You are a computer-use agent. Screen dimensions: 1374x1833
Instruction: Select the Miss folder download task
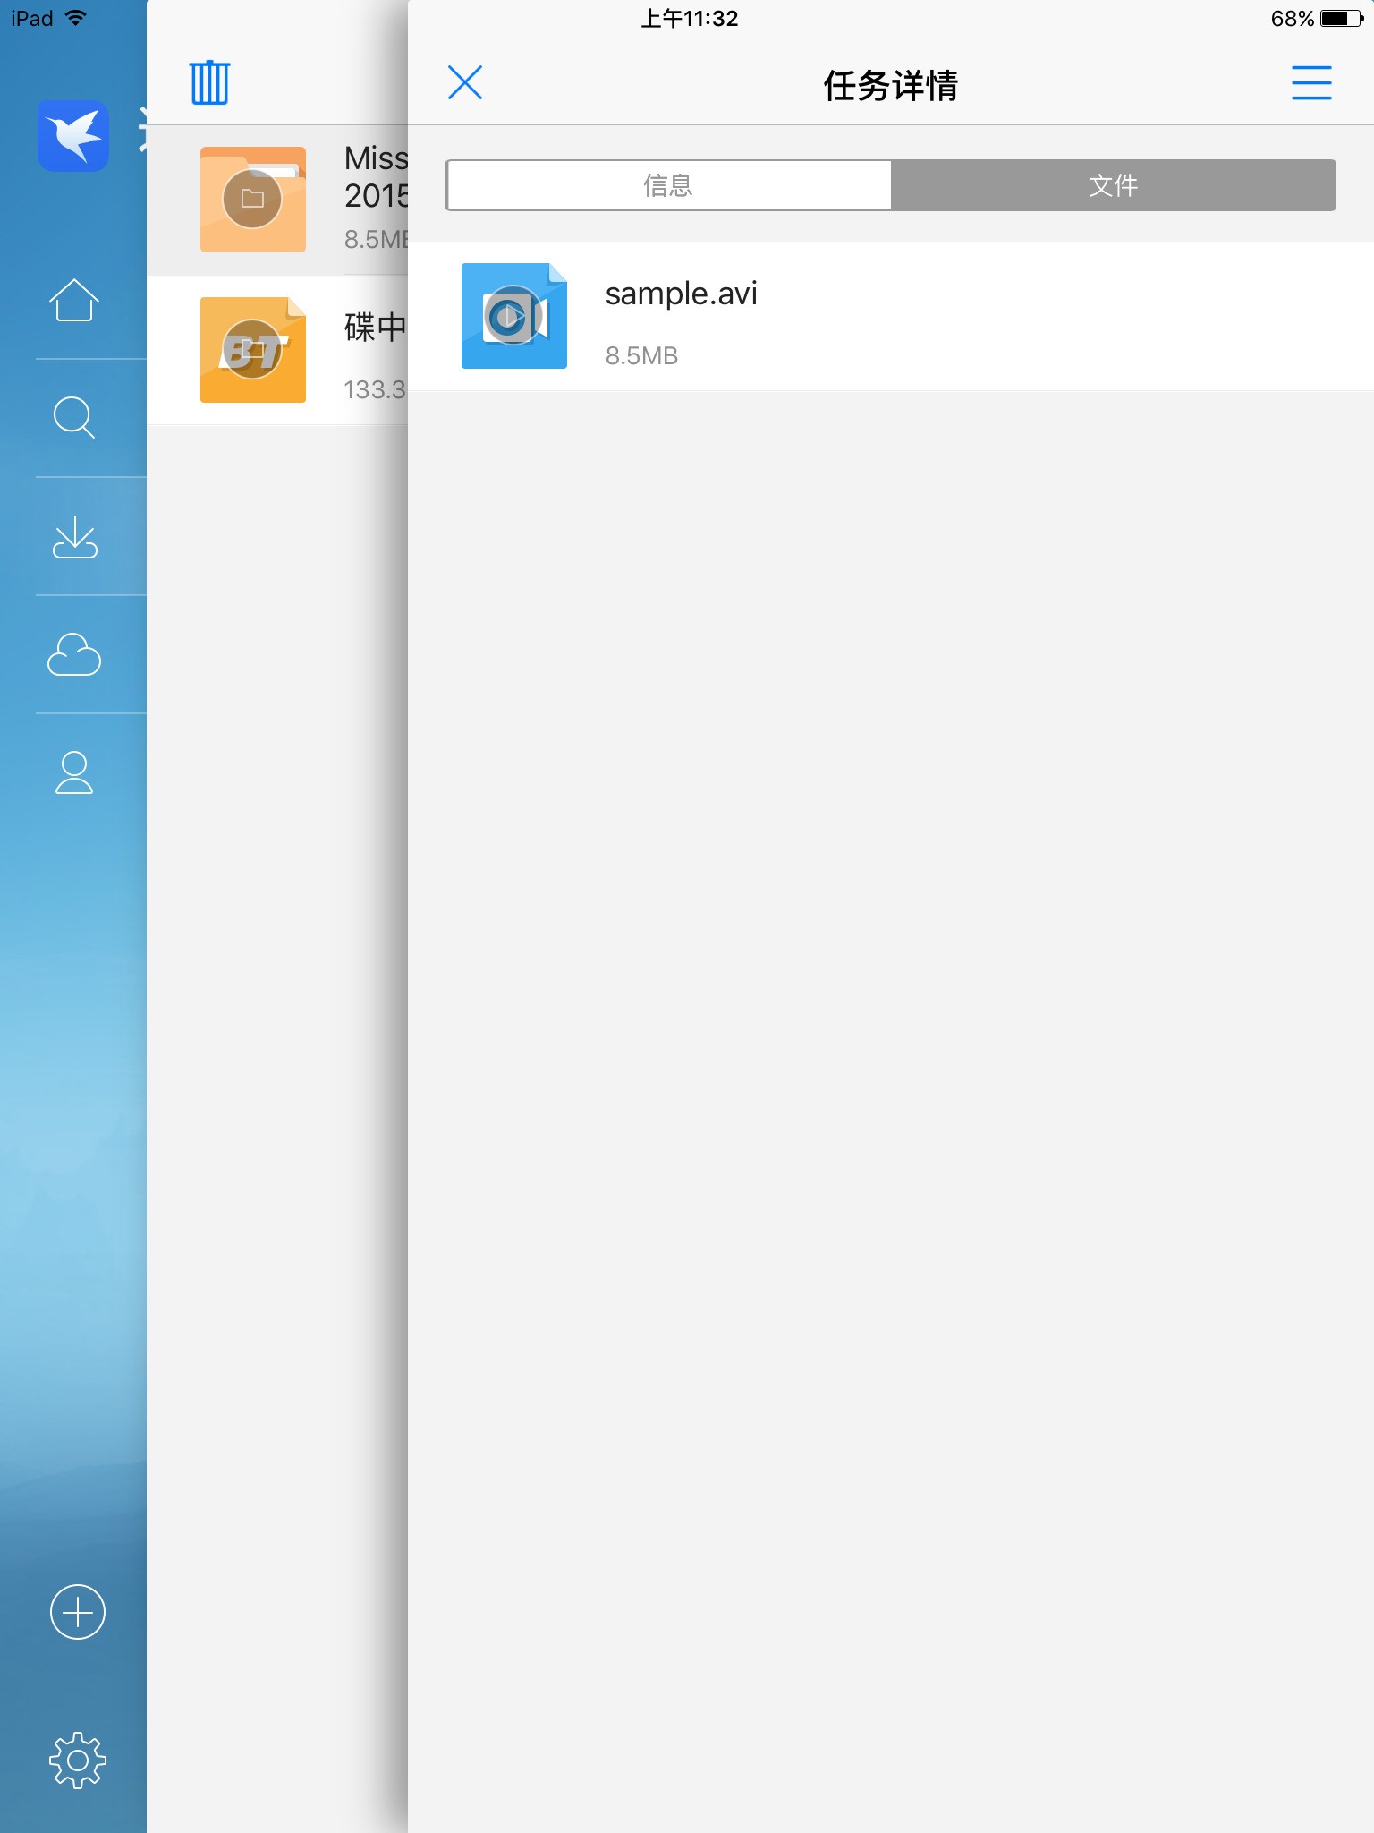pos(277,200)
